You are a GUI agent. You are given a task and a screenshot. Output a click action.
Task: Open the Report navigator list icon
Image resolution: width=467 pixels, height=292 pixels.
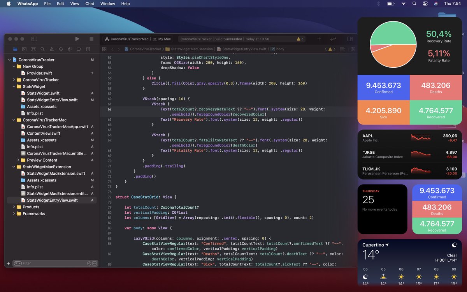88,49
